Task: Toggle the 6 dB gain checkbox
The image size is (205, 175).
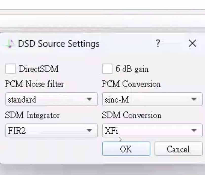Action: 107,69
